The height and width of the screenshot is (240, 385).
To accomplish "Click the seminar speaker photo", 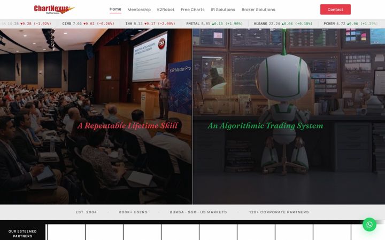I will point(96,116).
